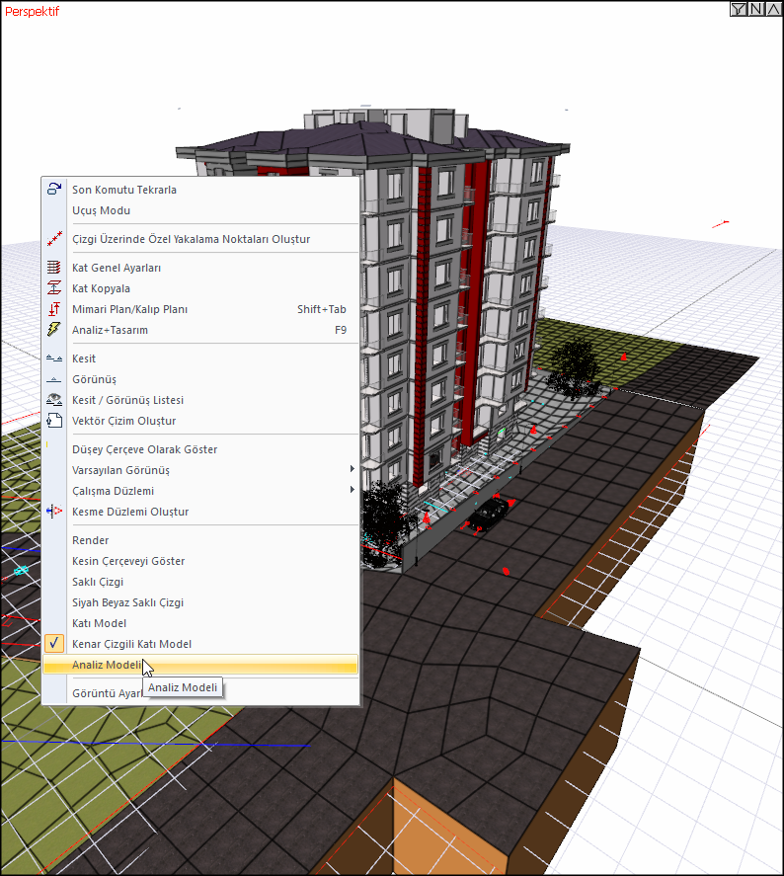
Task: Click the Kesit / Görünüş Listesi eye icon
Action: pyautogui.click(x=55, y=400)
